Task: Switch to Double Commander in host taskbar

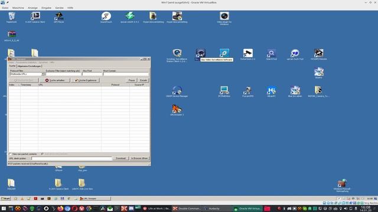Action: (x=187, y=208)
